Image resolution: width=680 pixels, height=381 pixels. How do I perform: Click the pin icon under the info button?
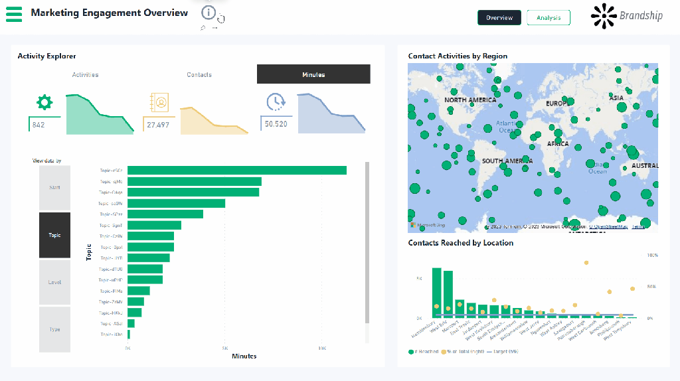(x=203, y=28)
